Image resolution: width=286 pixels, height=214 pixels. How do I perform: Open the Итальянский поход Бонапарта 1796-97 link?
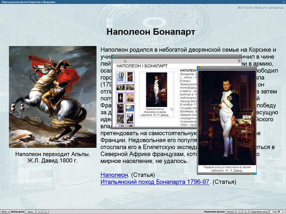[155, 182]
